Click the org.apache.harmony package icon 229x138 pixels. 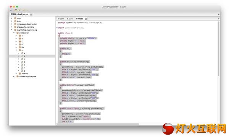15,27
